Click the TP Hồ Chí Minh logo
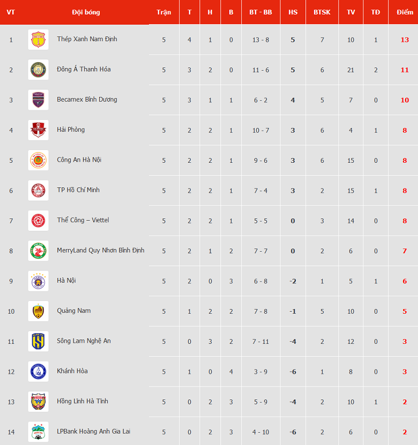 point(38,190)
